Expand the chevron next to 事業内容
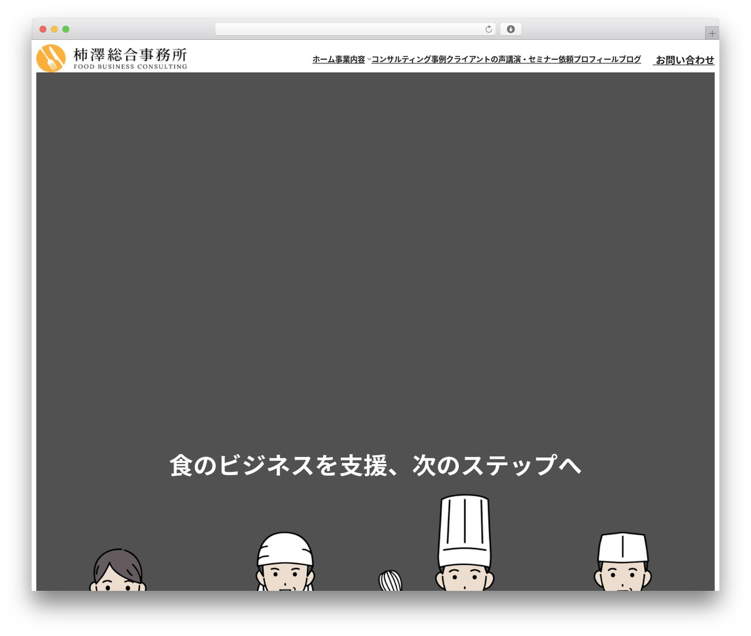The height and width of the screenshot is (636, 751). tap(369, 60)
